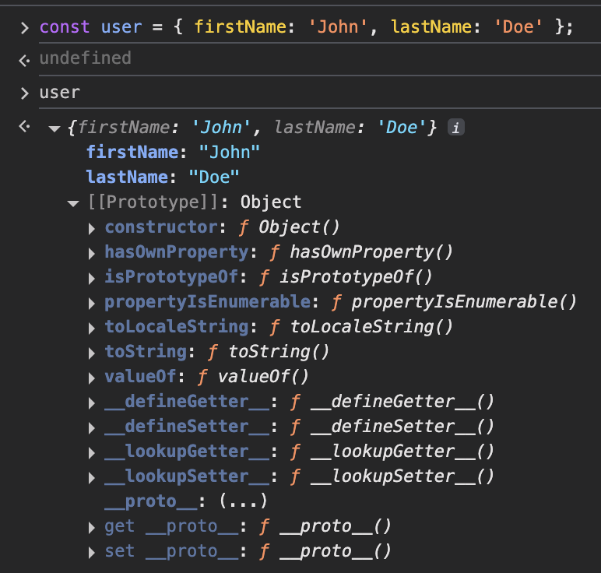
Task: Click the ƒ toLocaleString() function value
Action: coord(361,326)
